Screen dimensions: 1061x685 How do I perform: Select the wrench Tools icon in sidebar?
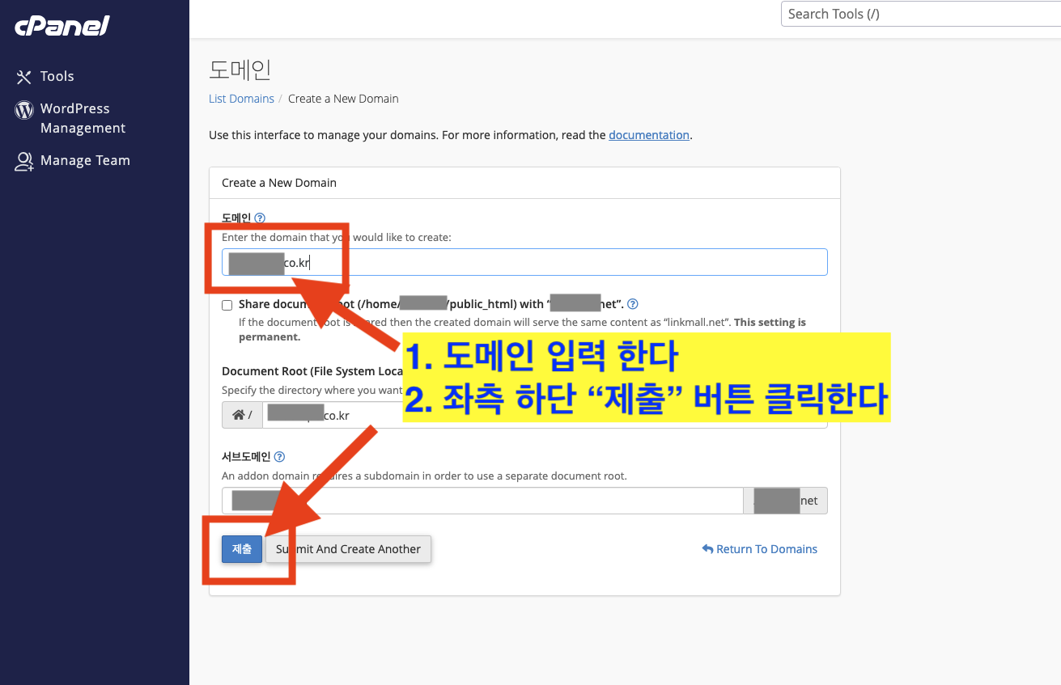23,76
